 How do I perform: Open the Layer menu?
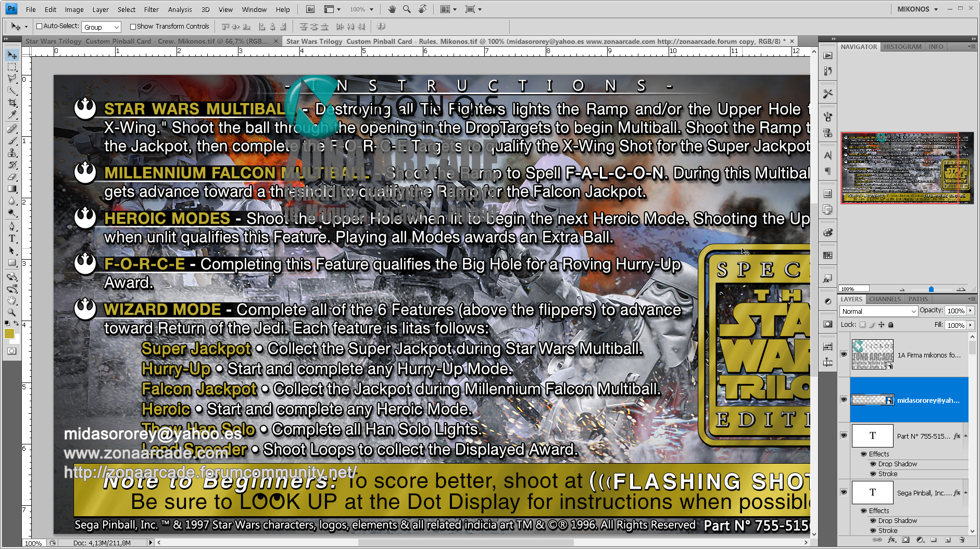click(100, 9)
